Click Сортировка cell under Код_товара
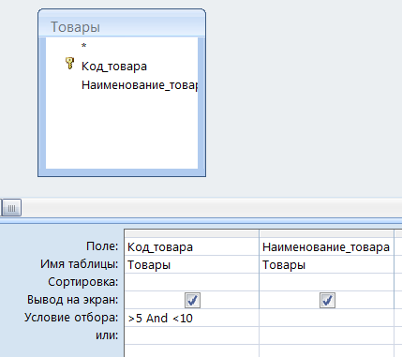402x357 pixels. point(192,282)
